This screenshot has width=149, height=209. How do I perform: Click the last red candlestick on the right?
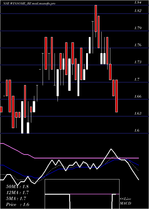pyautogui.click(x=117, y=96)
